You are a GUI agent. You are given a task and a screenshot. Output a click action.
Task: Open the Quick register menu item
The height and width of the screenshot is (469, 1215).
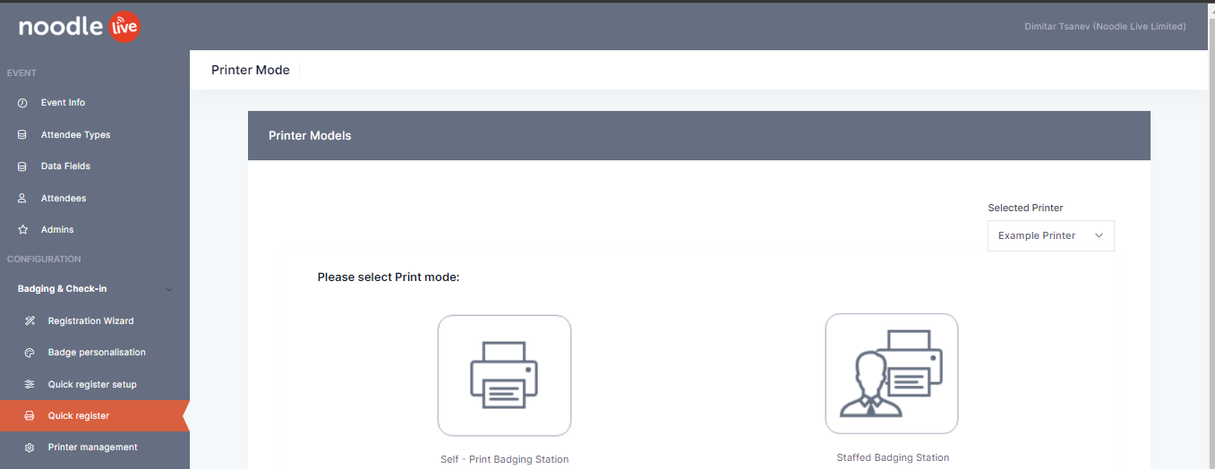click(79, 416)
